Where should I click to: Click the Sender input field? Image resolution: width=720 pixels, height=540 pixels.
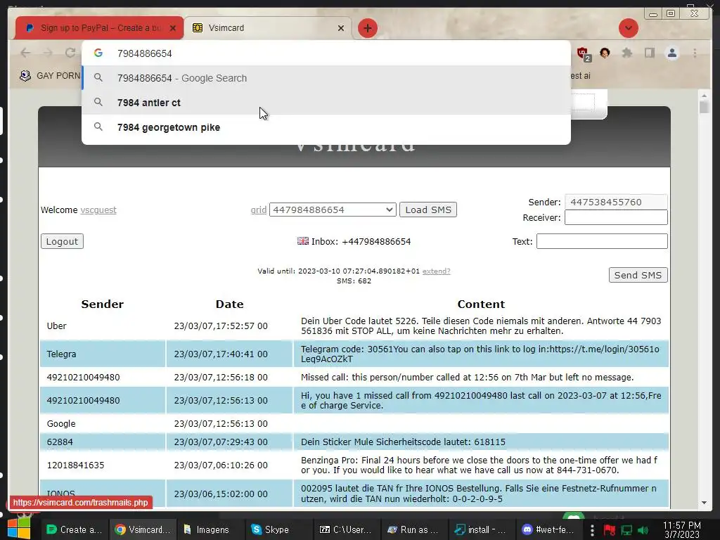(616, 202)
